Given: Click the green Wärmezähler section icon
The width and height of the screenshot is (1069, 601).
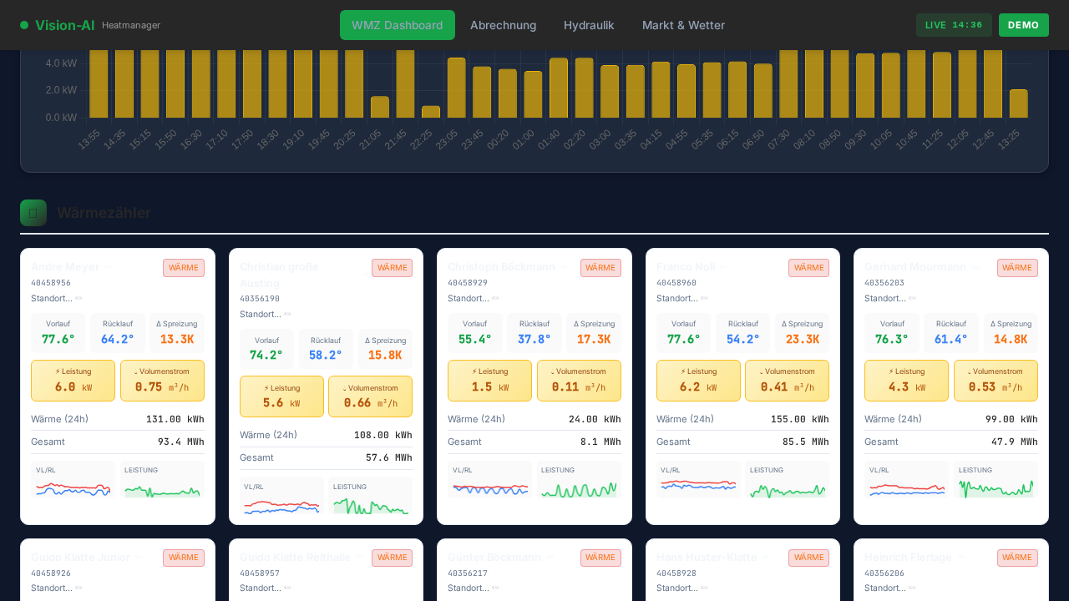Looking at the screenshot, I should click(33, 213).
